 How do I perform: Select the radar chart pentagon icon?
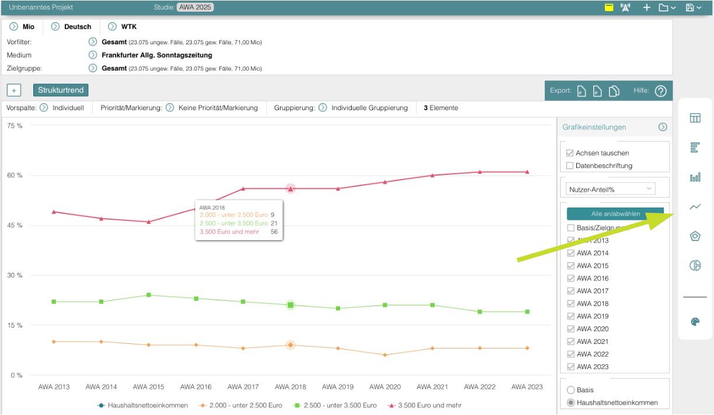tap(695, 236)
